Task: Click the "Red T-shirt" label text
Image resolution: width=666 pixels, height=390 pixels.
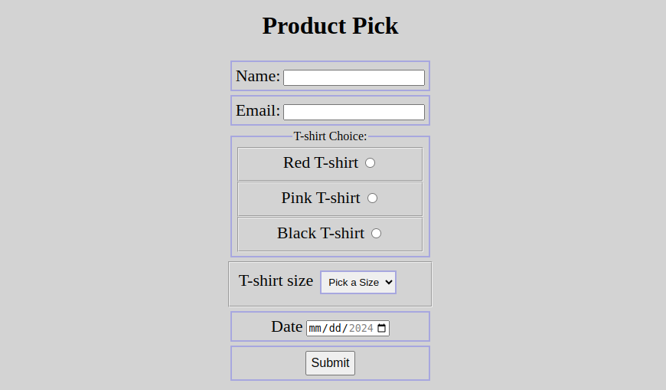Action: click(320, 162)
